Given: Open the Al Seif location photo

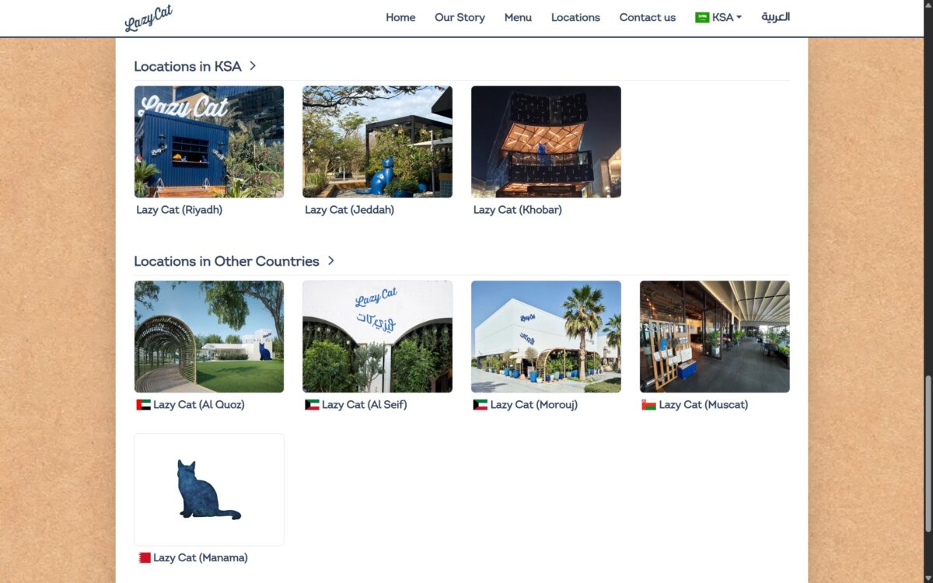Looking at the screenshot, I should click(x=377, y=337).
